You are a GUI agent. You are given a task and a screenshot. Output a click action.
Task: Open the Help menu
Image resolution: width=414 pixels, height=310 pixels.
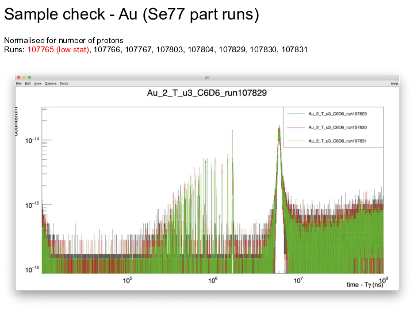394,84
